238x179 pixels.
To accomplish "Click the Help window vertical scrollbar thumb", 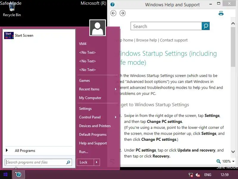I will point(233,47).
